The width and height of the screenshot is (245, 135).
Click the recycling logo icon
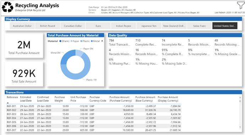click(7, 7)
